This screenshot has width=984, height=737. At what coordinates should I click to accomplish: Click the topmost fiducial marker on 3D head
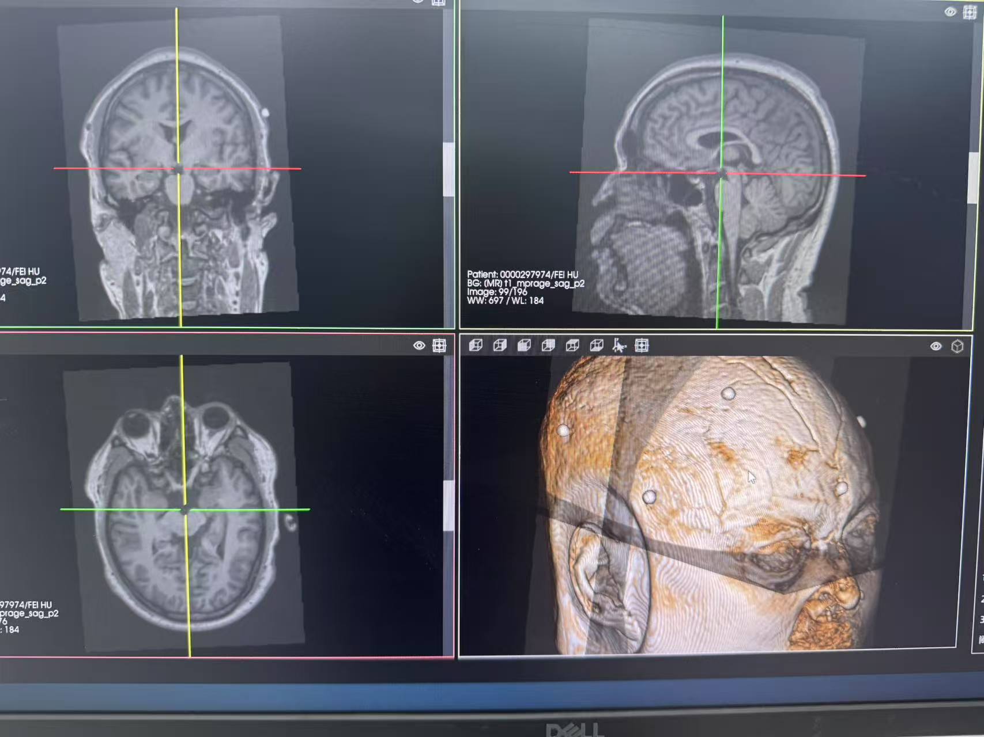pos(729,394)
